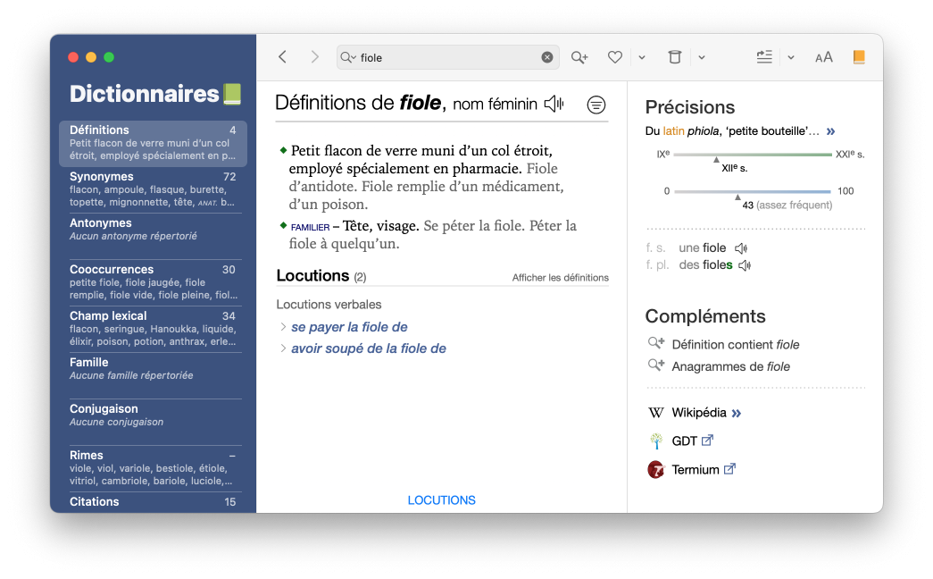Open the definitions filter circle icon

596,105
